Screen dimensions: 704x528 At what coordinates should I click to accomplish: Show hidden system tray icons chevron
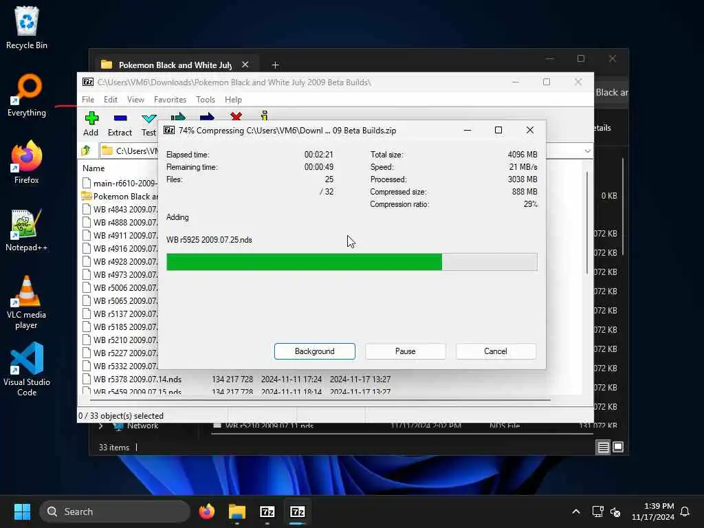point(576,511)
